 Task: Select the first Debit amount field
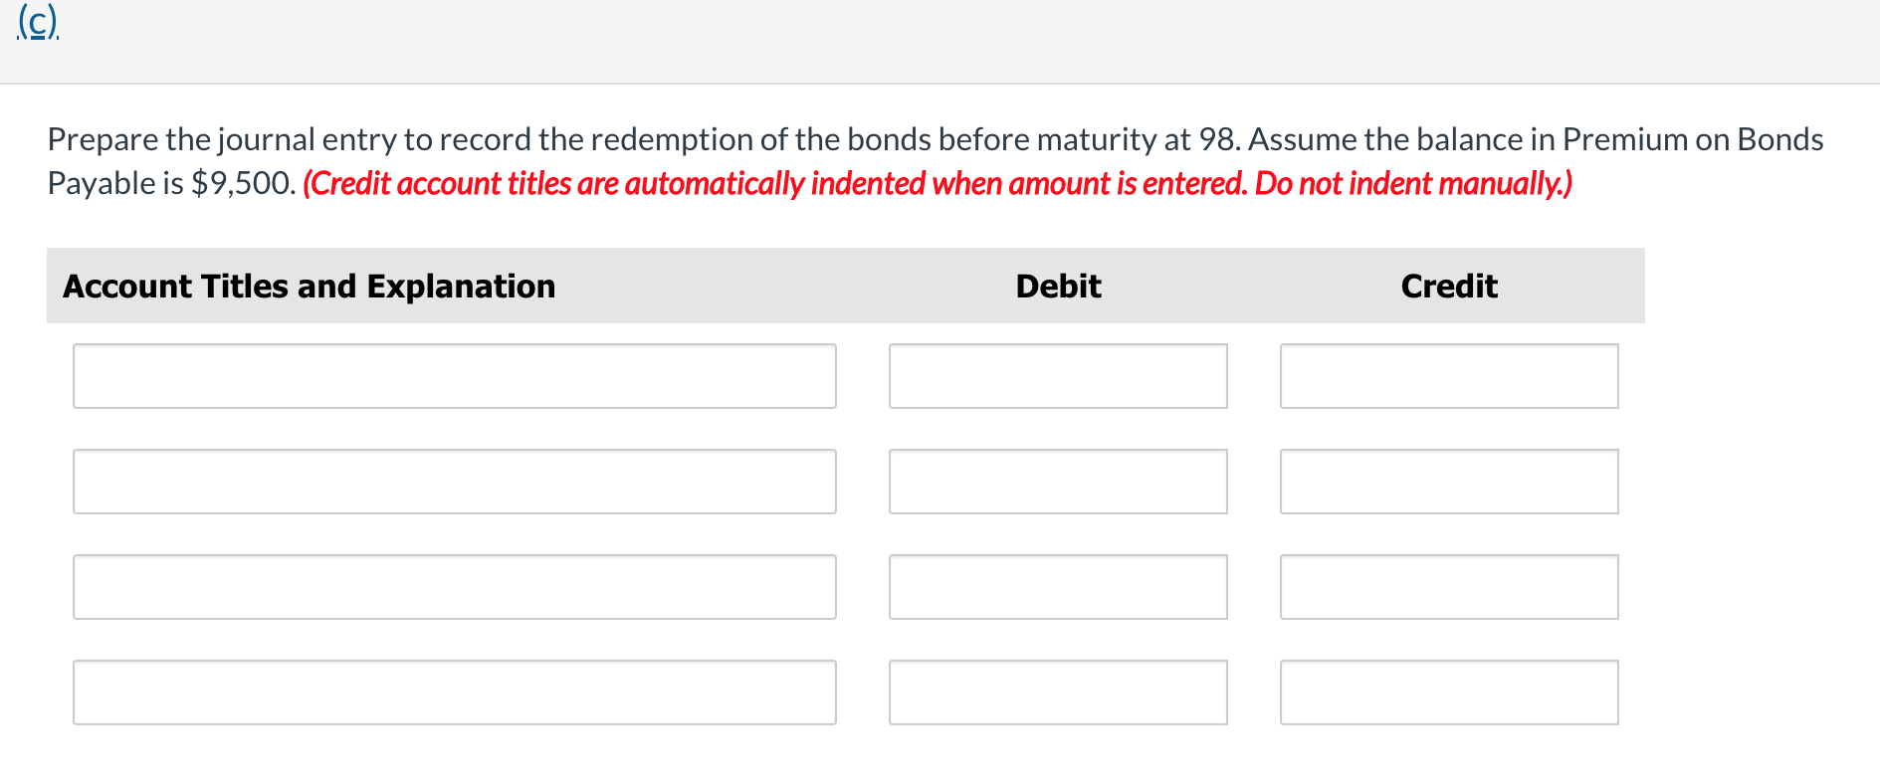[x=1057, y=376]
